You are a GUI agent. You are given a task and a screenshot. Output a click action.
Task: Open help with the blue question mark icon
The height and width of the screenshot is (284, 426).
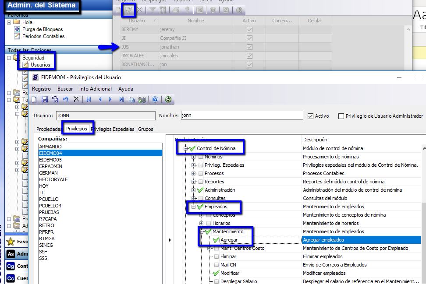tap(155, 99)
